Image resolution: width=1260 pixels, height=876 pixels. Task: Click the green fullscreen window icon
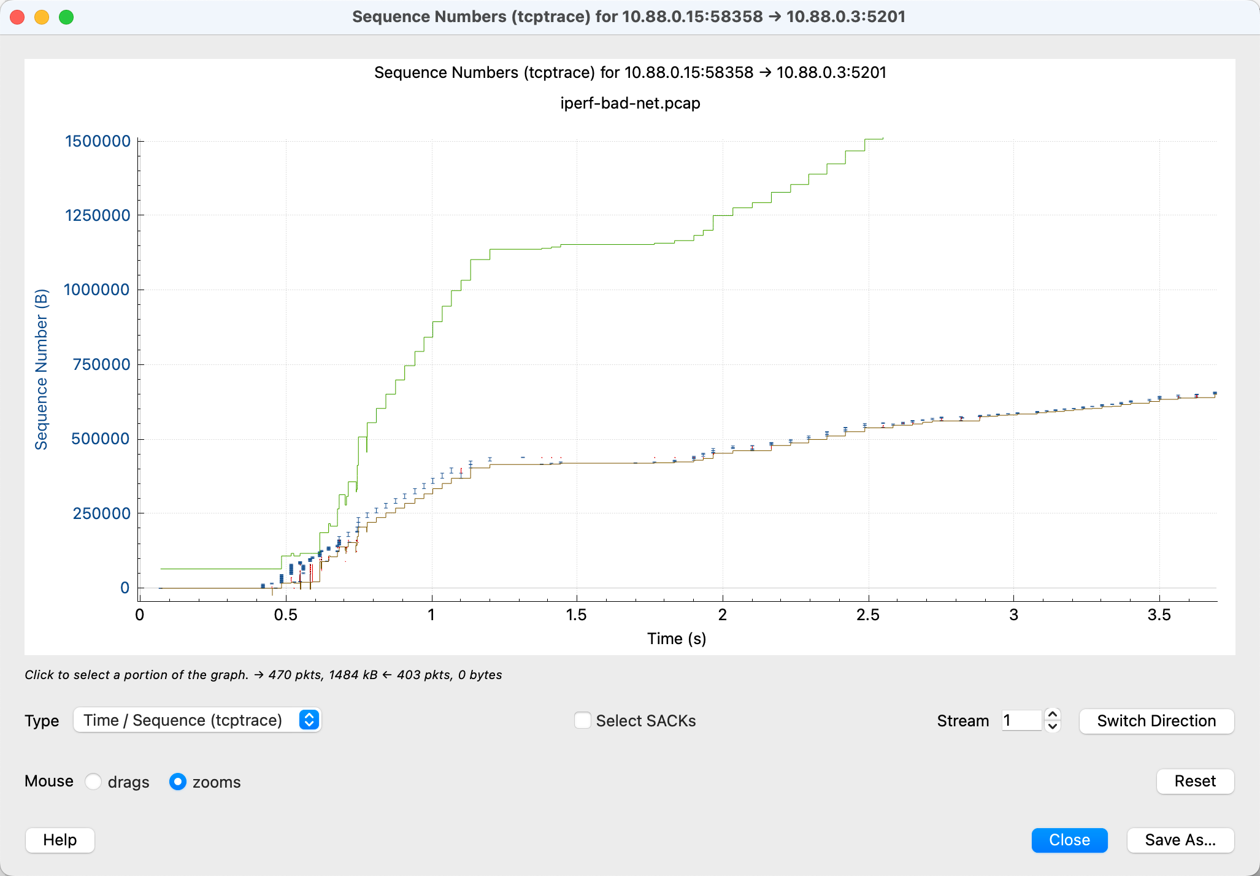[x=66, y=17]
